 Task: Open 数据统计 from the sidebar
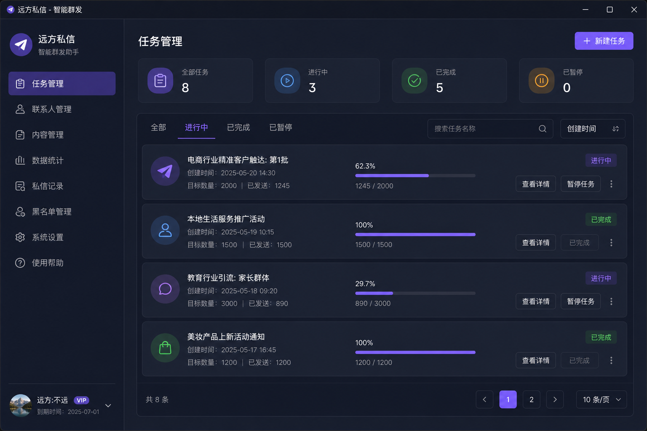pos(62,160)
